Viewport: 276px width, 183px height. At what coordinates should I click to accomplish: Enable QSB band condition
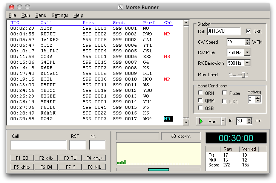pyautogui.click(x=200, y=108)
